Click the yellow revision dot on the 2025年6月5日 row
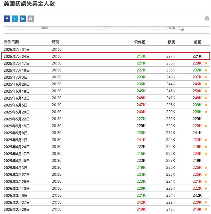211x214 pixels. [206, 105]
